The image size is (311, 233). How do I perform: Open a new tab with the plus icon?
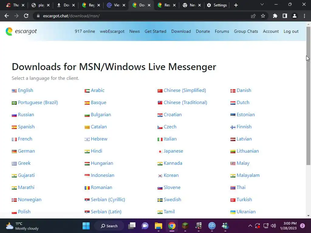236,5
